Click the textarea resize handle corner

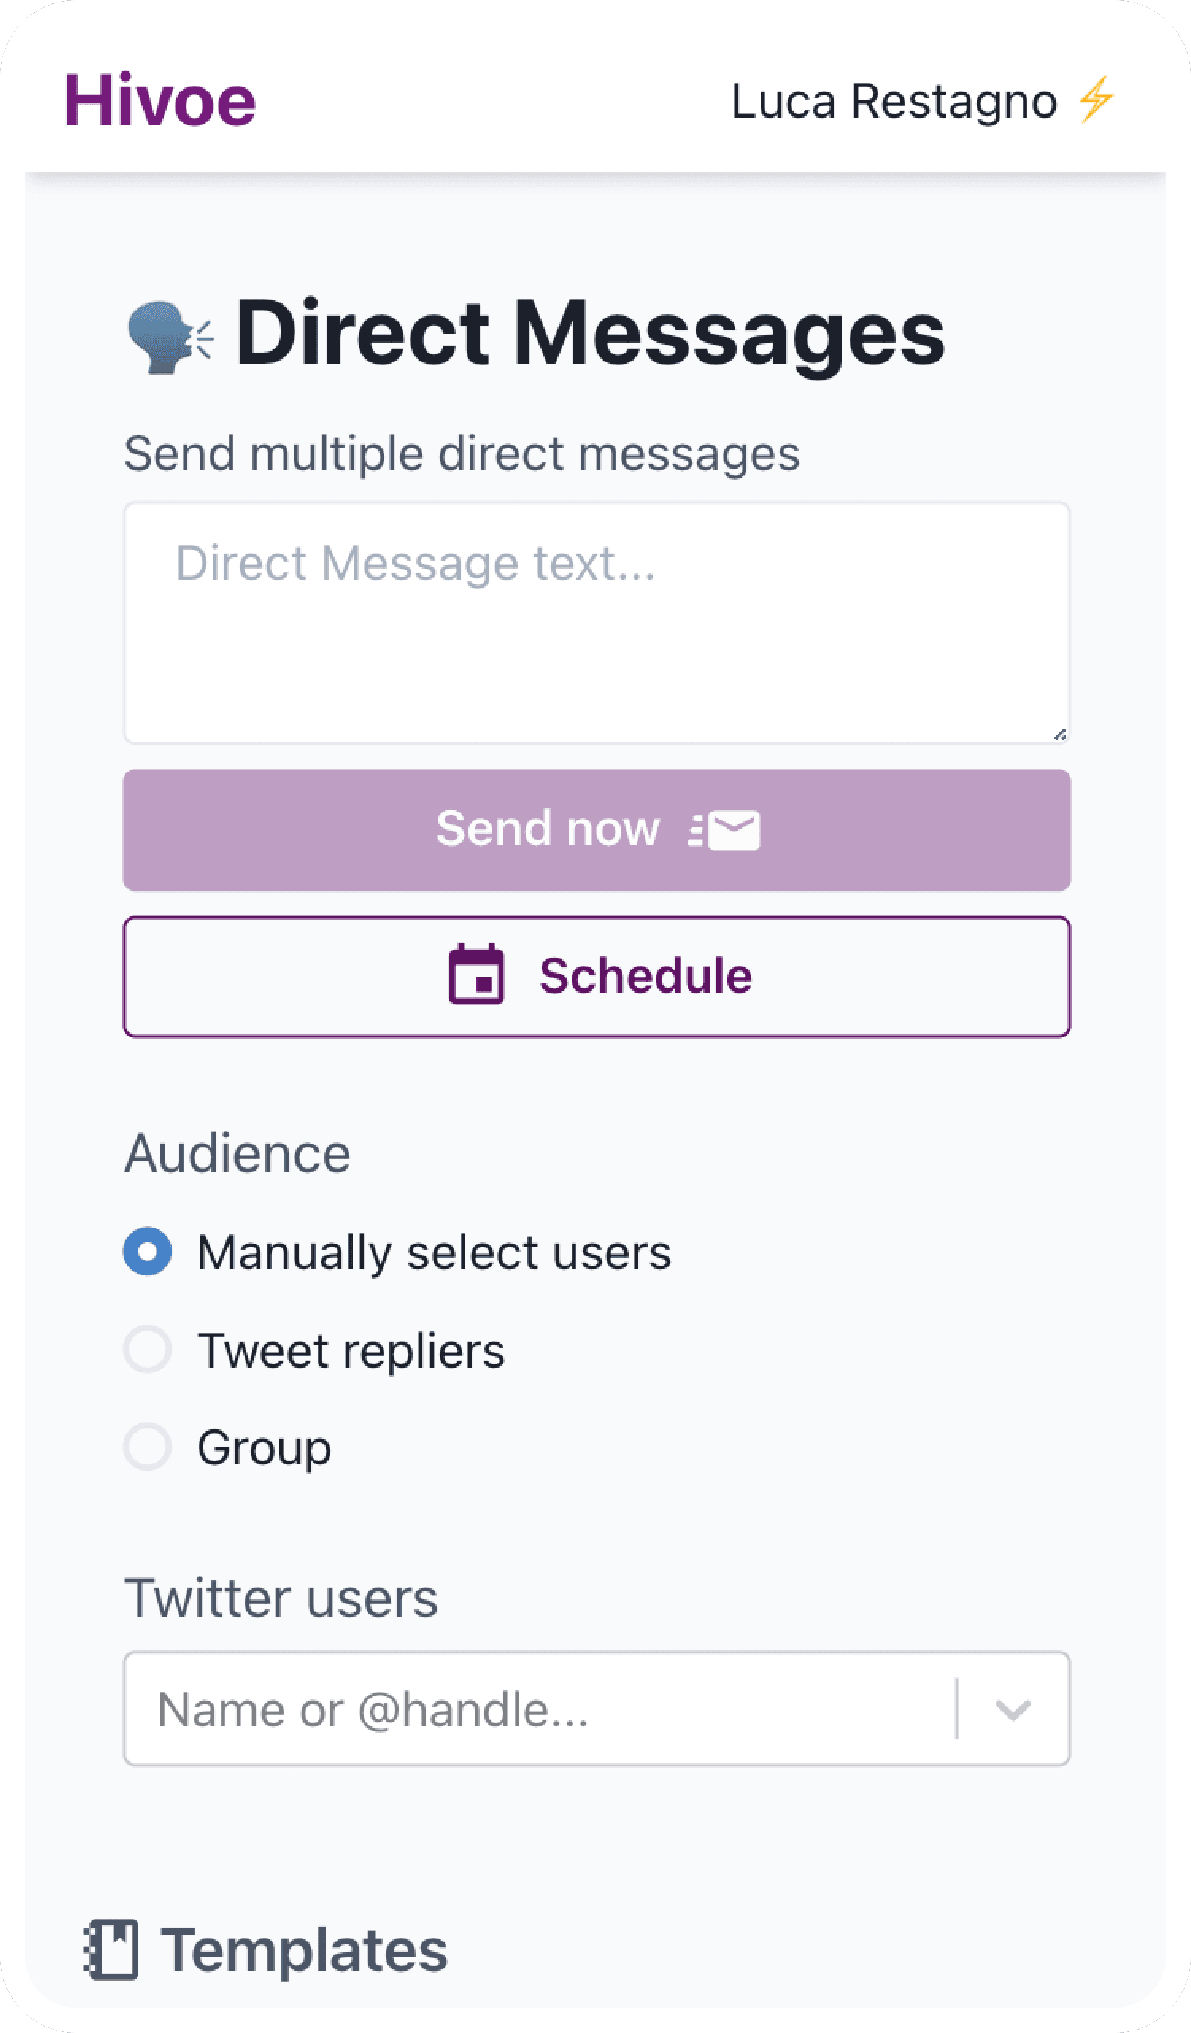pos(1059,733)
